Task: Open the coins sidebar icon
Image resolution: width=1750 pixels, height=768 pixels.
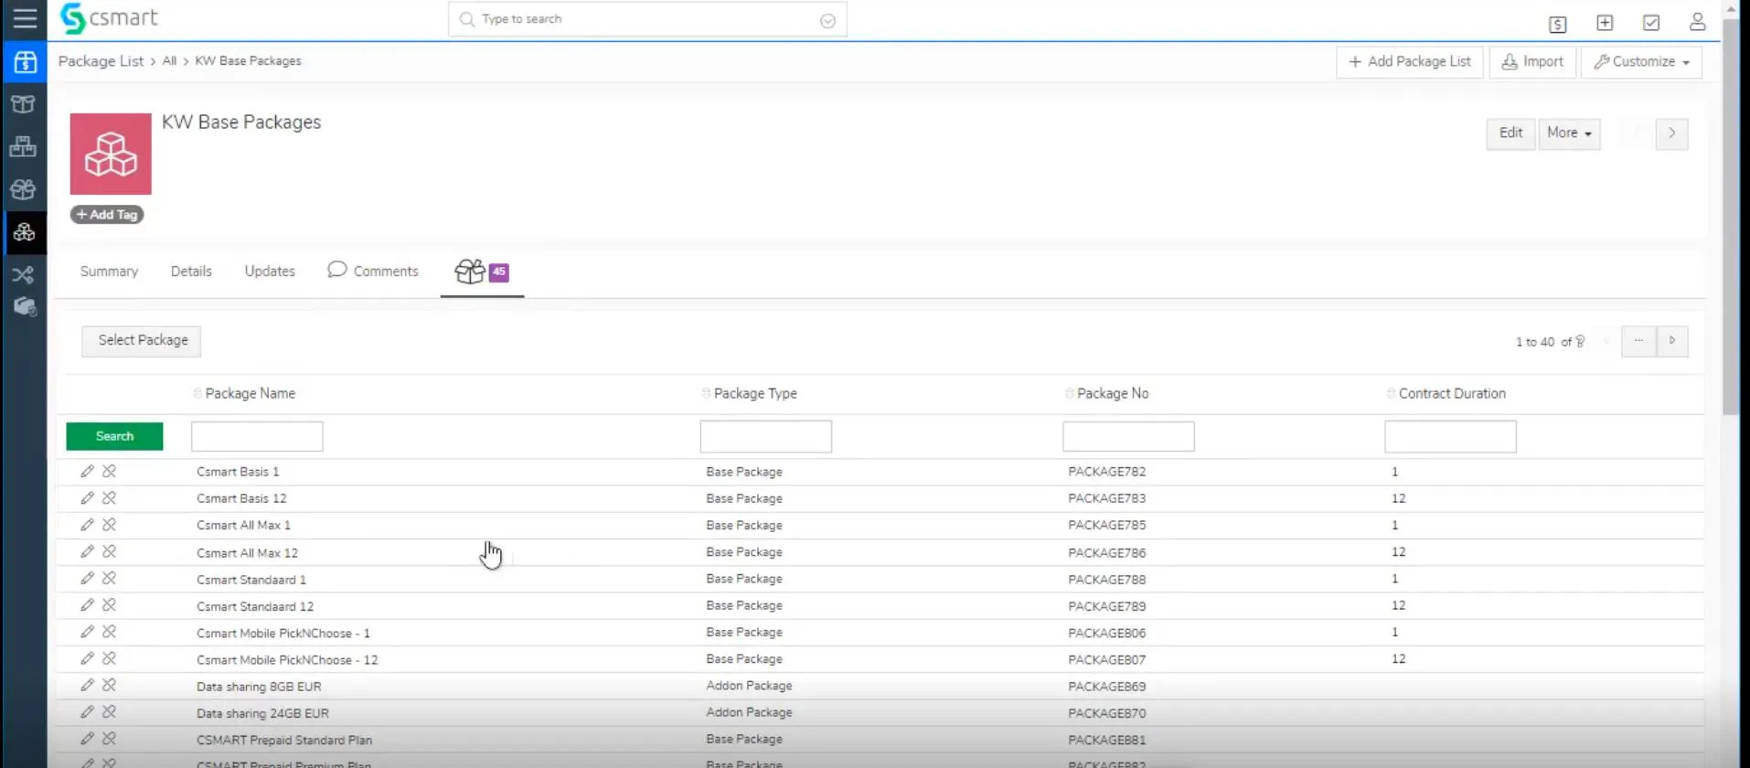Action: coord(25,307)
